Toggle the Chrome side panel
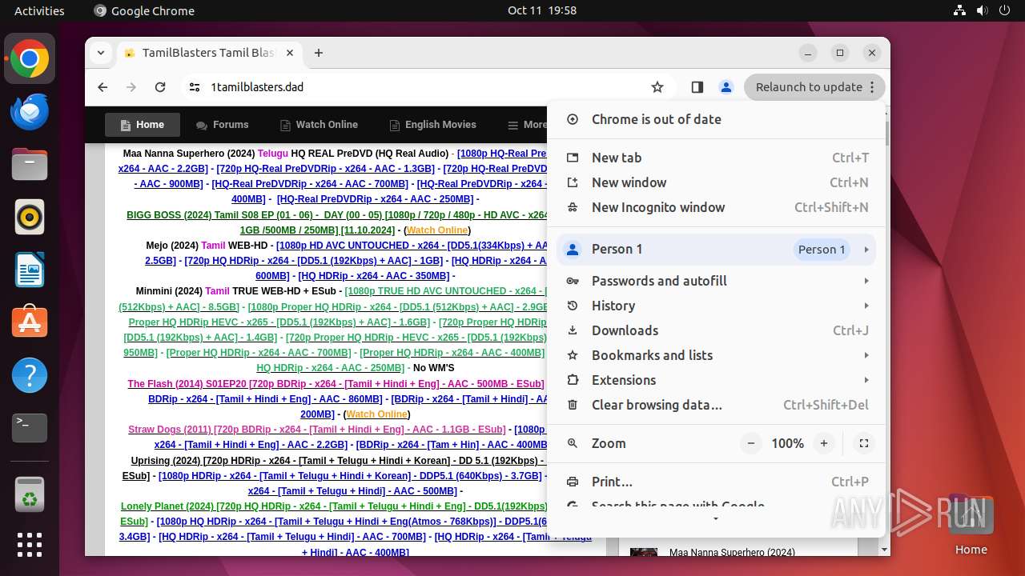Screen dimensions: 1025x576 pyautogui.click(x=697, y=87)
